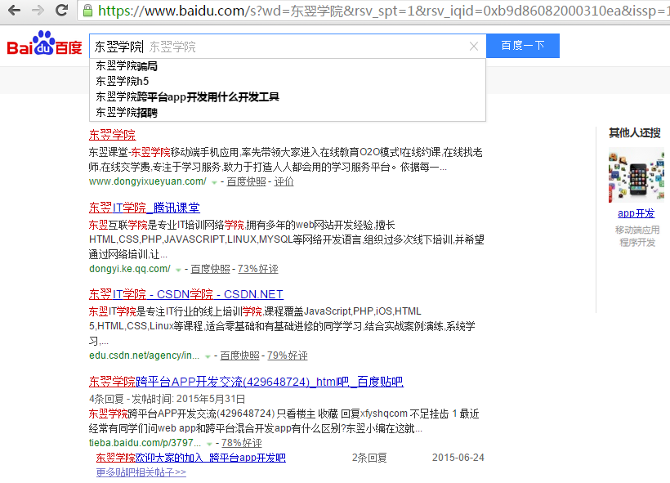The height and width of the screenshot is (483, 670).
Task: Open Baidu home via the logo
Action: click(44, 42)
